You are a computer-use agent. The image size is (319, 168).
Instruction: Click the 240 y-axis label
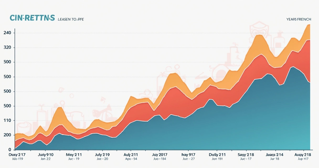(x=7, y=33)
